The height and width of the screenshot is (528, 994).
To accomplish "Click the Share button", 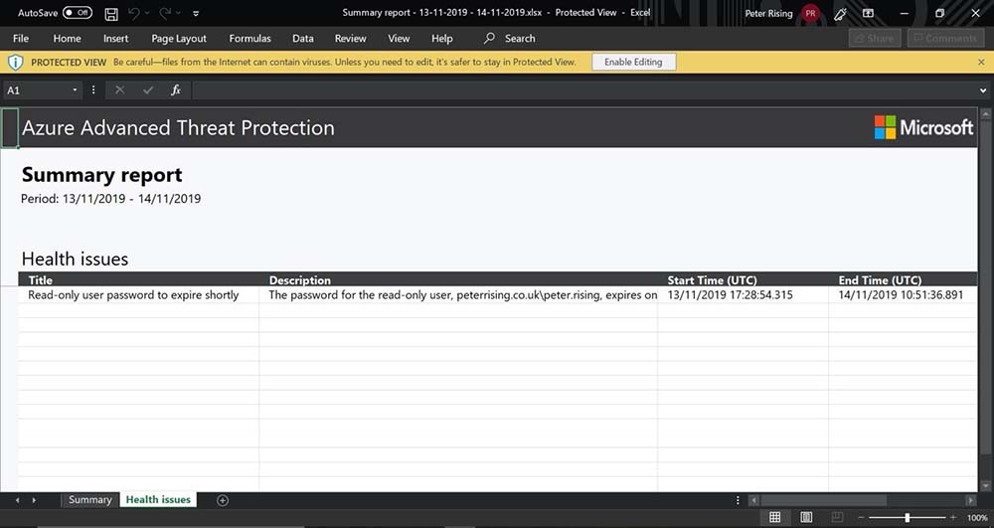I will click(x=874, y=38).
